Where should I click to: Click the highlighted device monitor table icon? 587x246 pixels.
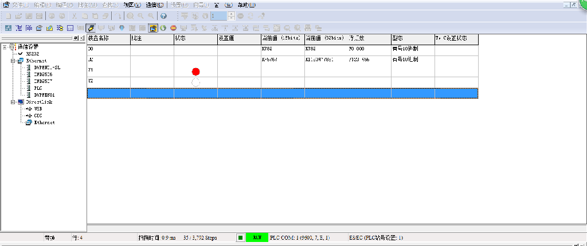tap(152, 28)
